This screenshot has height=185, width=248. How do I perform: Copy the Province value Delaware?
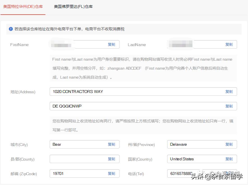click(x=229, y=144)
